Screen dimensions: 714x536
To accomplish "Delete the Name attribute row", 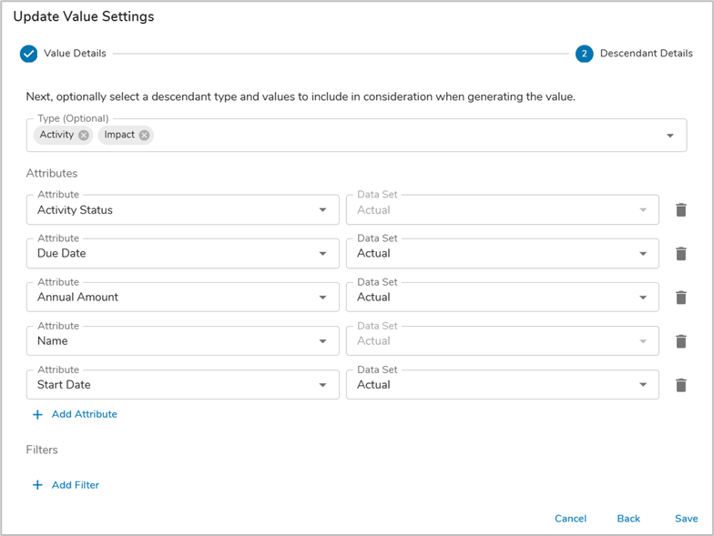I will click(x=680, y=341).
